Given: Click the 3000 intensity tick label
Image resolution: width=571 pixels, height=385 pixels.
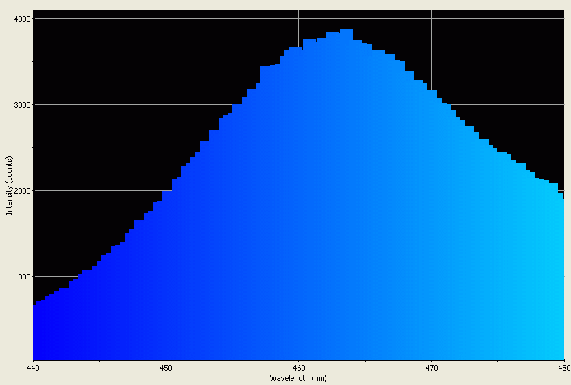Looking at the screenshot, I should [x=23, y=105].
